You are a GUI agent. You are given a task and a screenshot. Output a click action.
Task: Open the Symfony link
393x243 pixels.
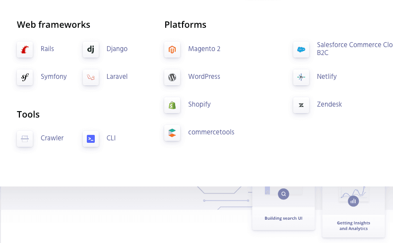[54, 77]
